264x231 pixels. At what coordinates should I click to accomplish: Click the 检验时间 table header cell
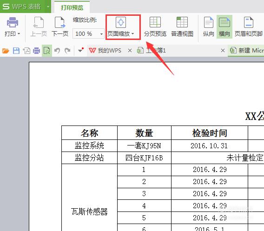(210, 133)
